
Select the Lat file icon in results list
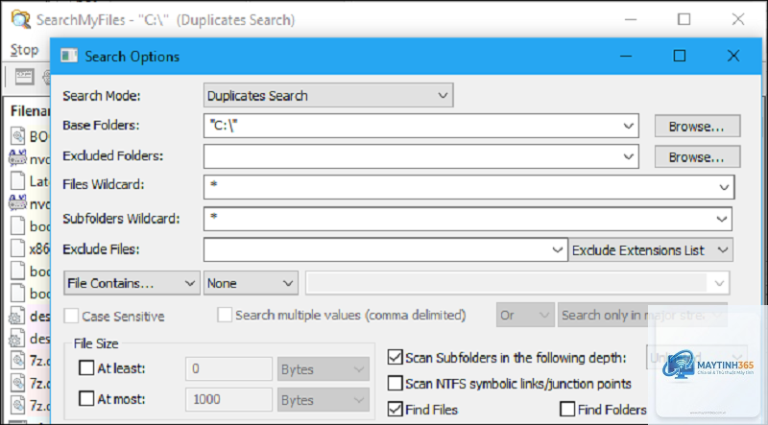(17, 181)
